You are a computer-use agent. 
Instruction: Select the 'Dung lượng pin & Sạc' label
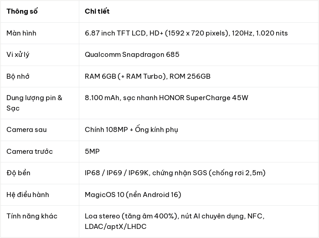[34, 103]
